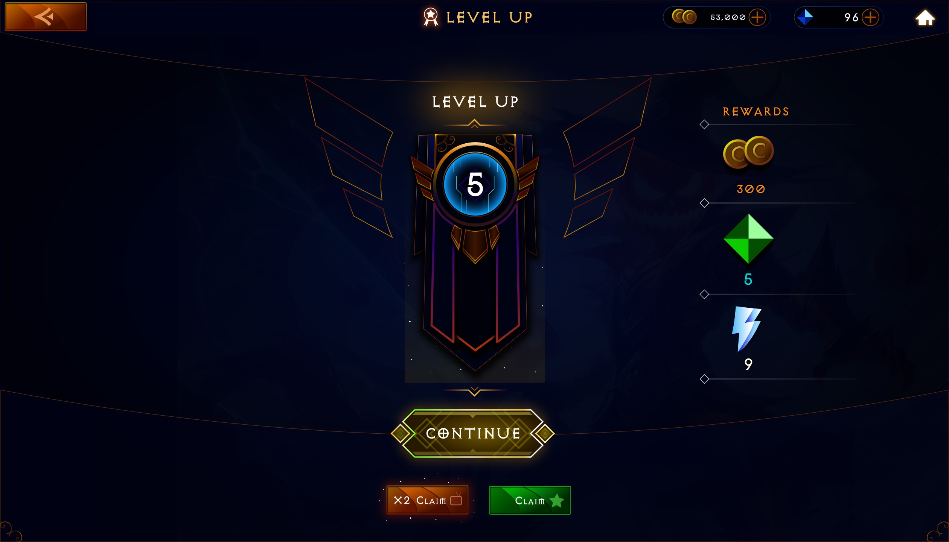Click the 300 coins reward amount
This screenshot has width=949, height=542.
(x=751, y=189)
